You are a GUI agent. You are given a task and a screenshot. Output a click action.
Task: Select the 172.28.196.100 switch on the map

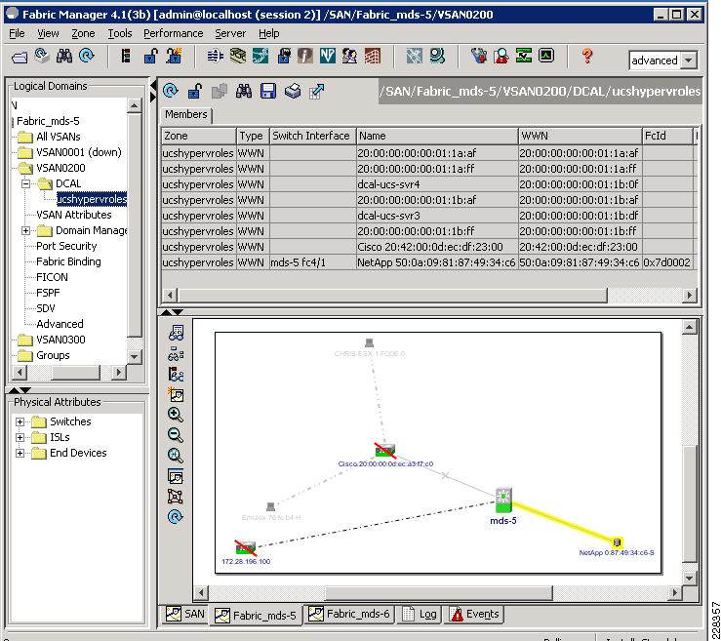(246, 547)
